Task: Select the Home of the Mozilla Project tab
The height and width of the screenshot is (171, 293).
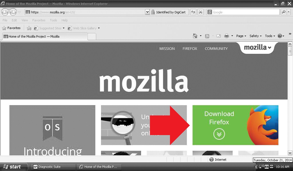Action: coord(45,36)
